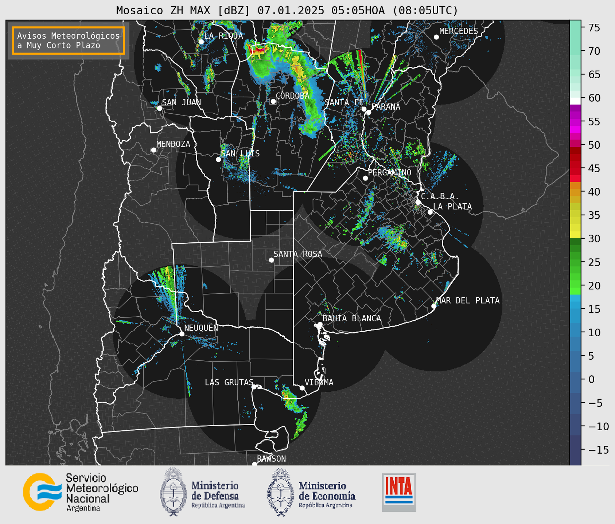Click the −15 colorbar tick label
This screenshot has height=524, width=615.
click(598, 450)
